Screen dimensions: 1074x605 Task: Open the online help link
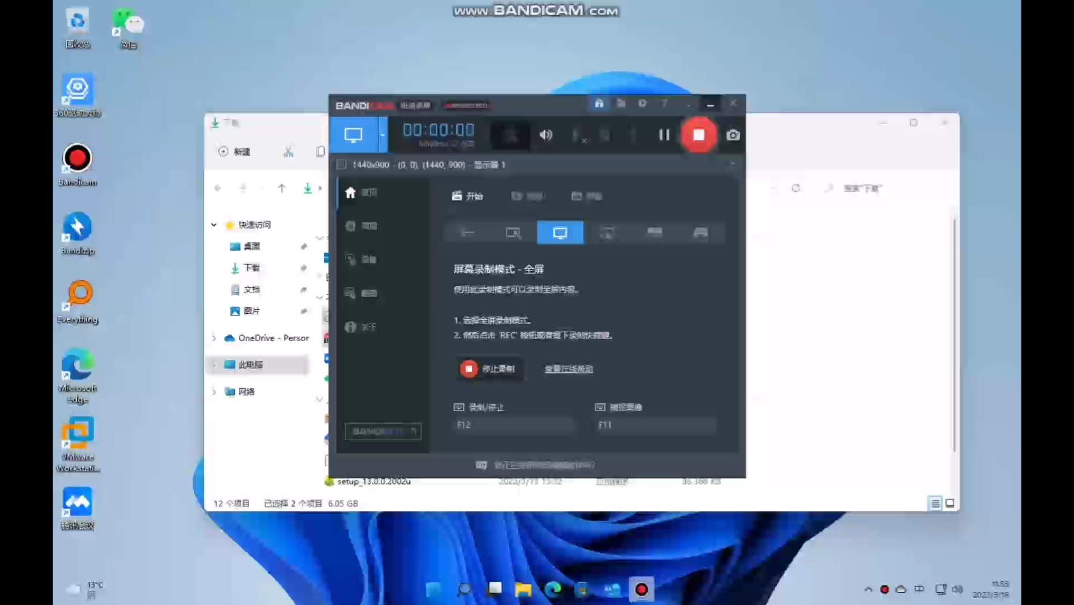pyautogui.click(x=568, y=369)
